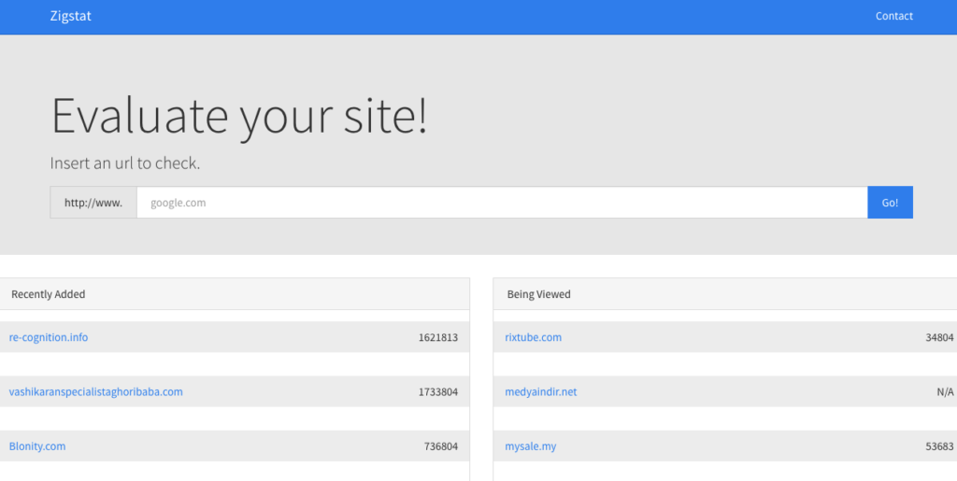Click the Recently Added panel header
Screen dimensions: 957x481
click(235, 294)
